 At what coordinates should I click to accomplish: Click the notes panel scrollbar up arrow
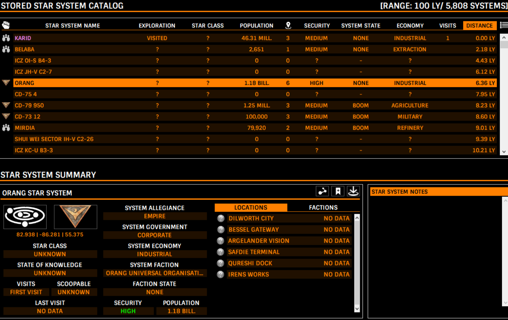point(505,200)
